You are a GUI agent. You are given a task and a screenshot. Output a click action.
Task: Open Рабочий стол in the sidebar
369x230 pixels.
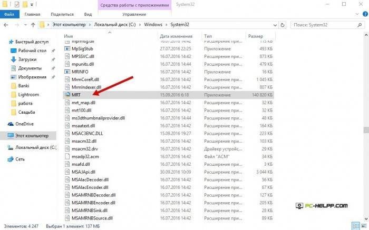coord(32,51)
